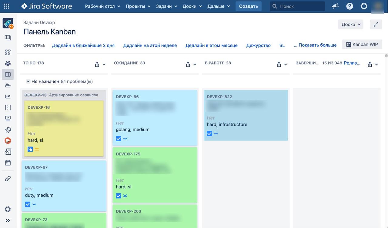
Task: Open the Доска dropdown menu
Action: [350, 24]
